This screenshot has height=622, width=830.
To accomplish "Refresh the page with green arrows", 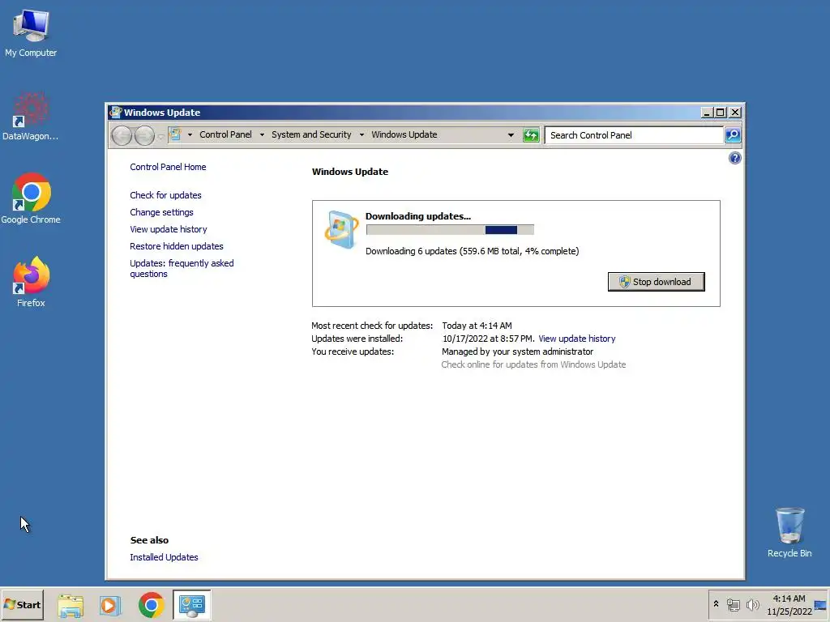I will point(530,135).
